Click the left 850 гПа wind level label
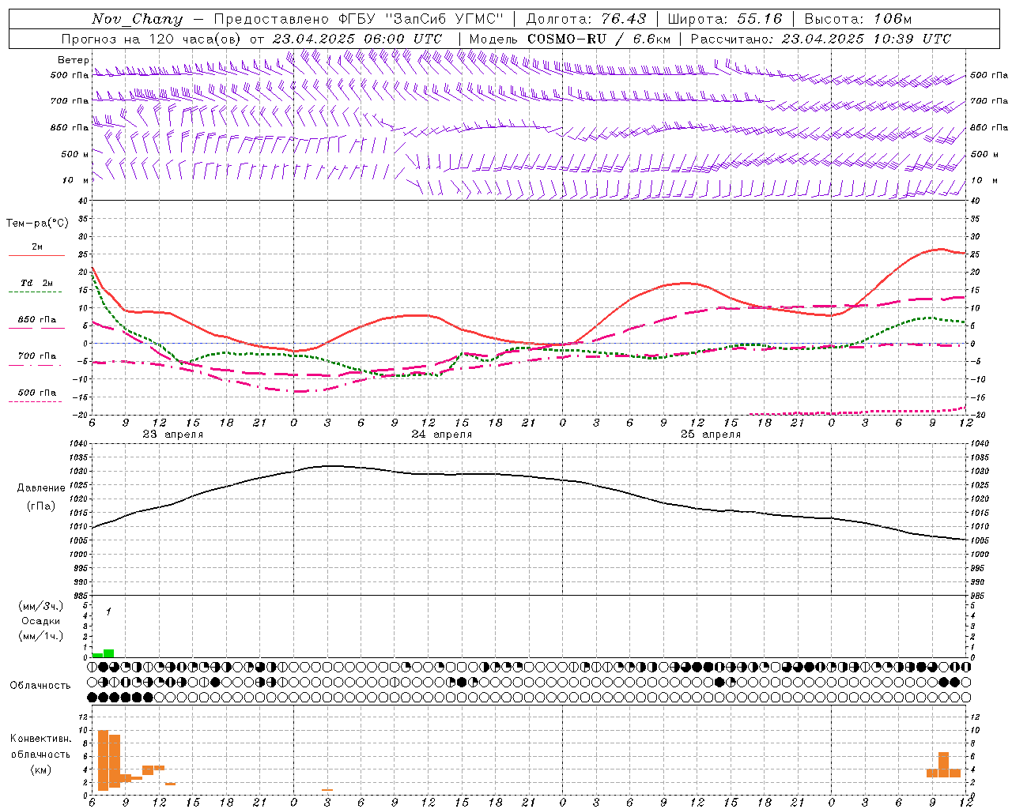1012x809 pixels. (x=70, y=127)
